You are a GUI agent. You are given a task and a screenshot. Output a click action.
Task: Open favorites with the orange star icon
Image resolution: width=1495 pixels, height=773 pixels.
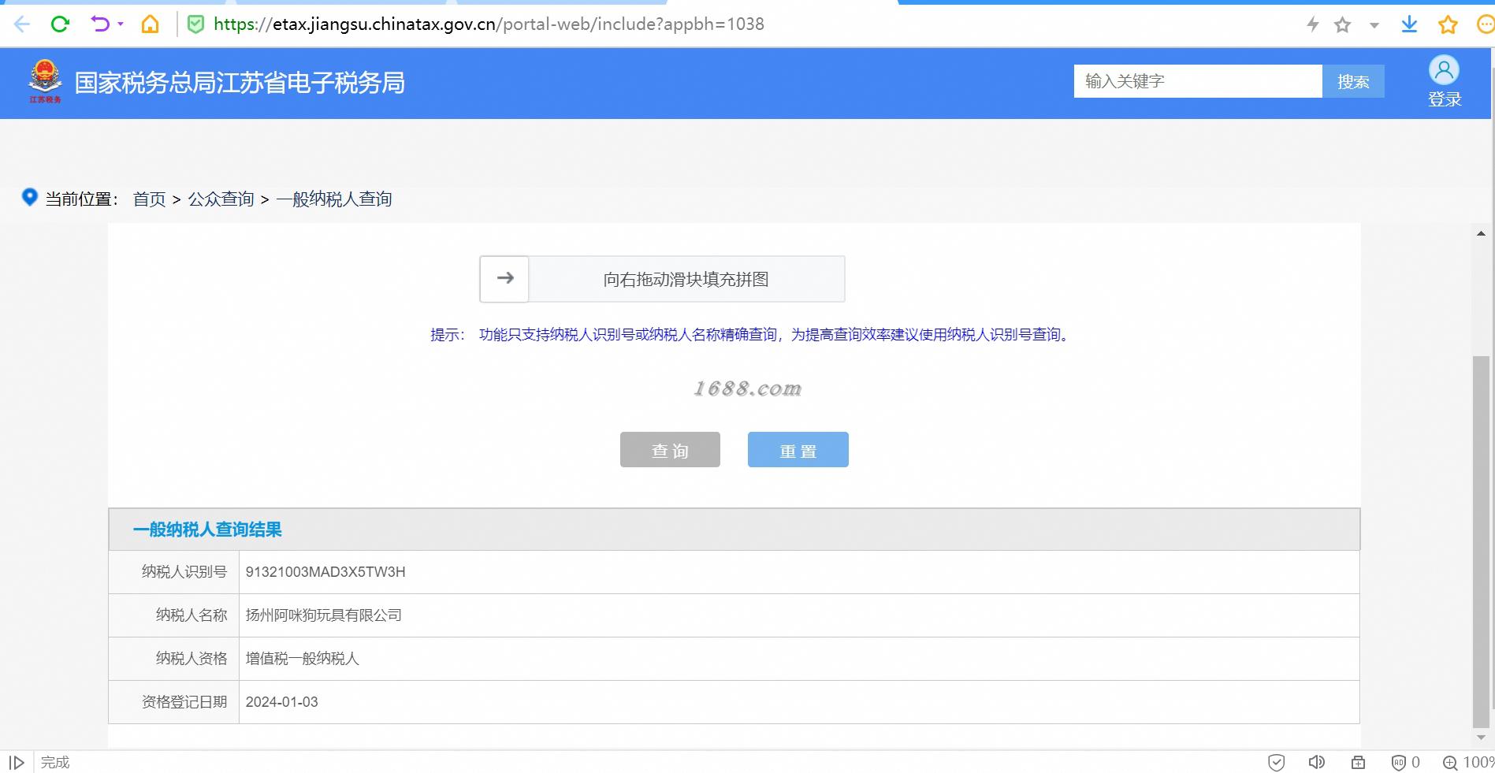pyautogui.click(x=1448, y=24)
